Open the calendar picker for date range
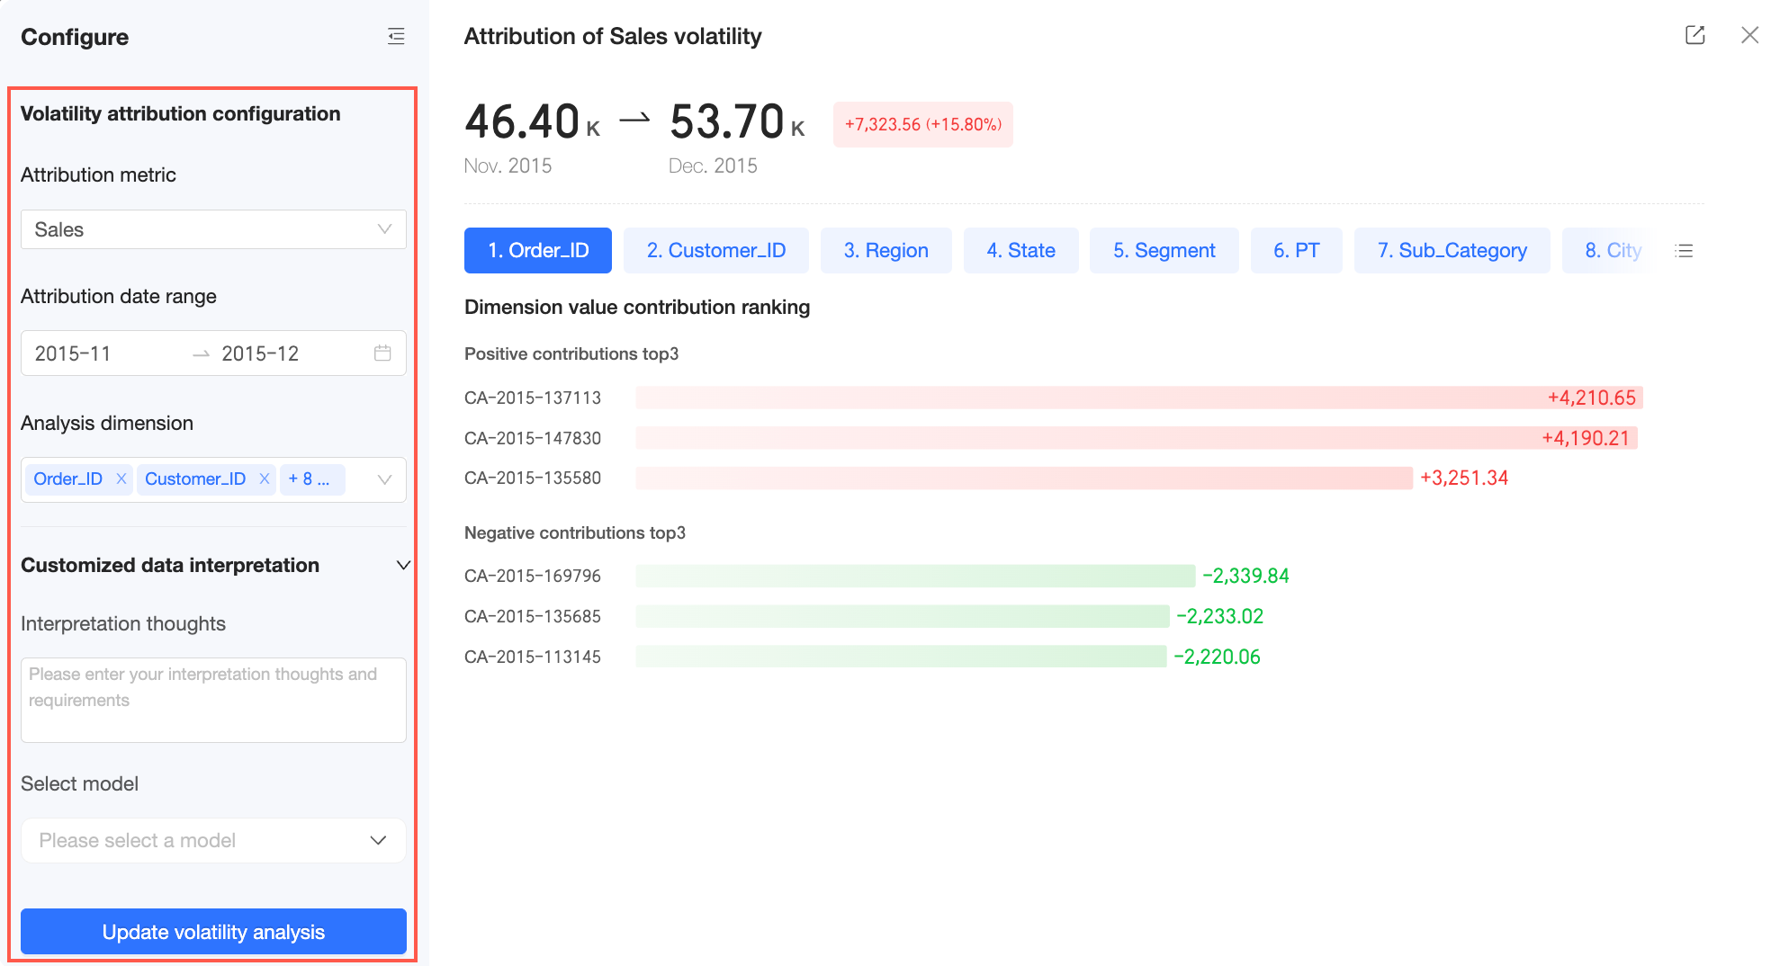Viewport: 1780px width, 966px height. point(382,353)
